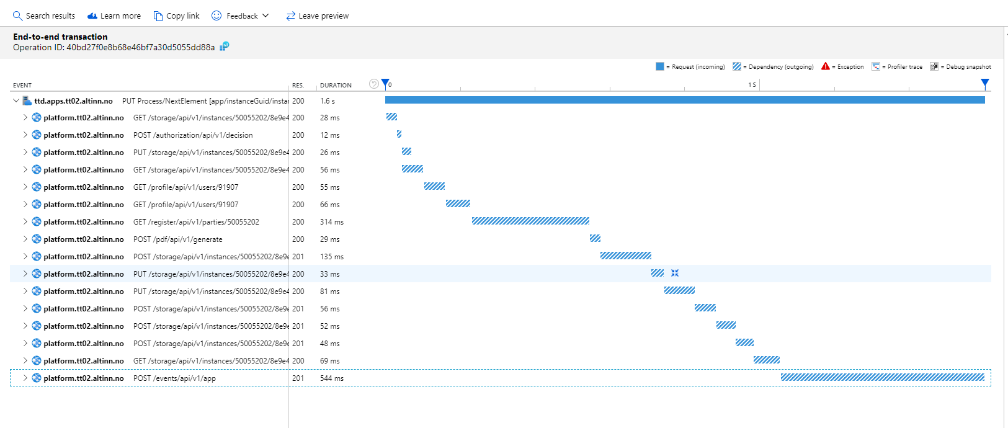The image size is (1008, 428).
Task: Open the Learn more link
Action: click(x=114, y=16)
